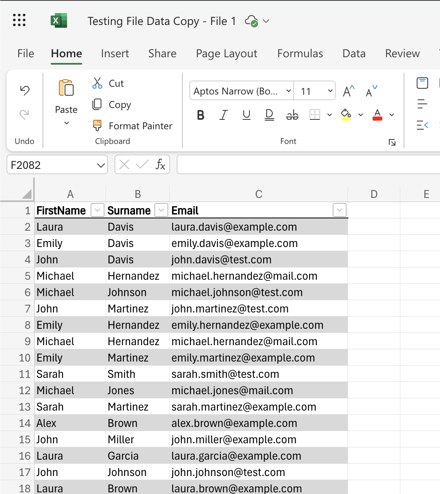Open the Data tab
This screenshot has height=494, width=440.
(353, 54)
